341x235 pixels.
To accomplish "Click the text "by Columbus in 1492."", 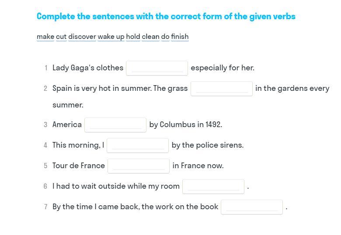I will (x=186, y=124).
